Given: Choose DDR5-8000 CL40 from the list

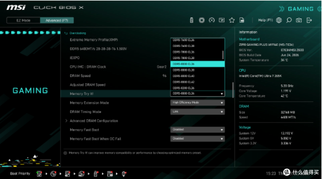Looking at the screenshot, I should coord(198,76).
